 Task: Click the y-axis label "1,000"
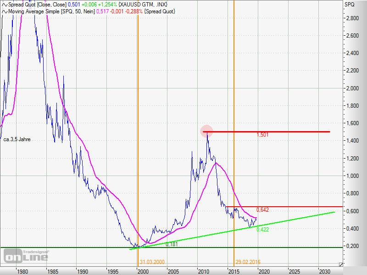click(352, 176)
